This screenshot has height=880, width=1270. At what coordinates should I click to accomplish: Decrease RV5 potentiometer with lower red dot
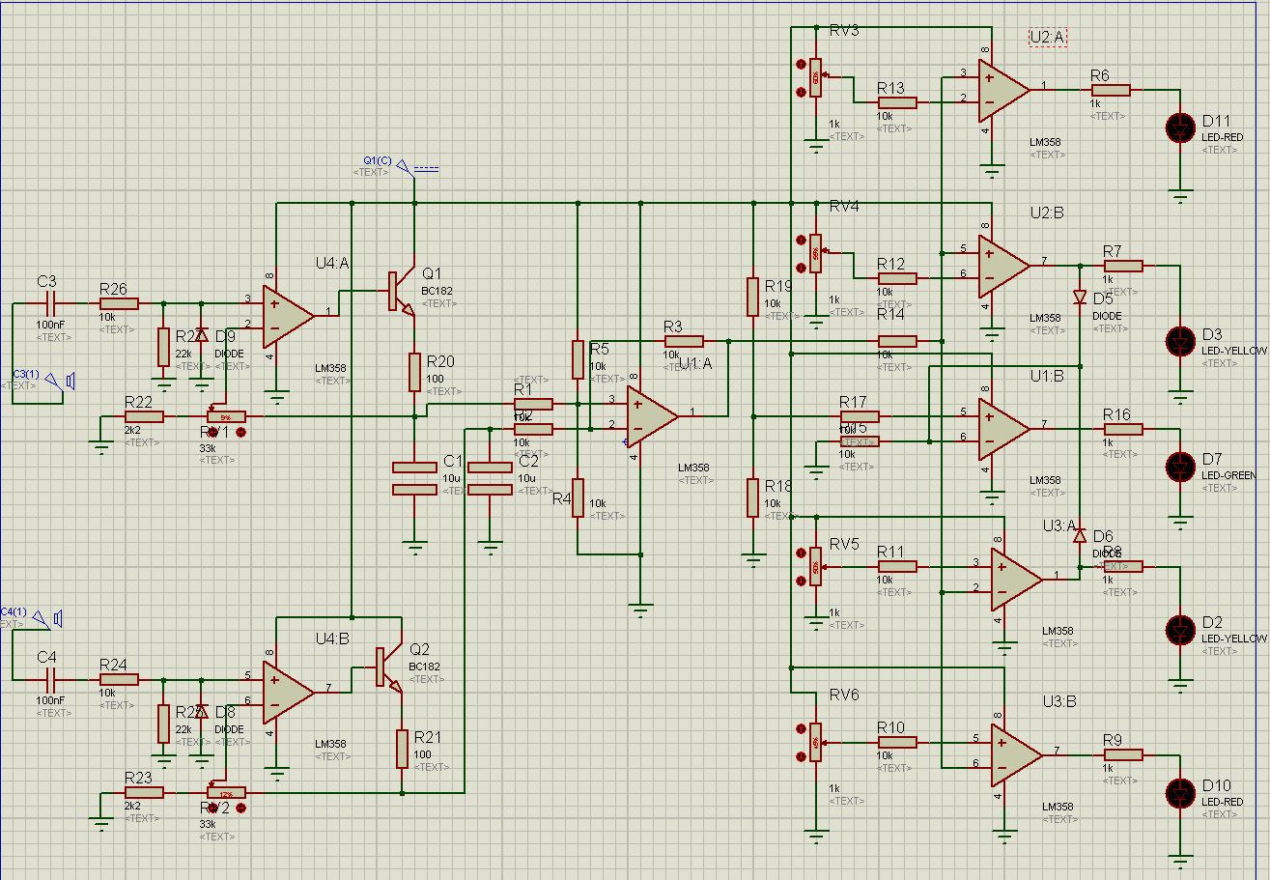[800, 582]
